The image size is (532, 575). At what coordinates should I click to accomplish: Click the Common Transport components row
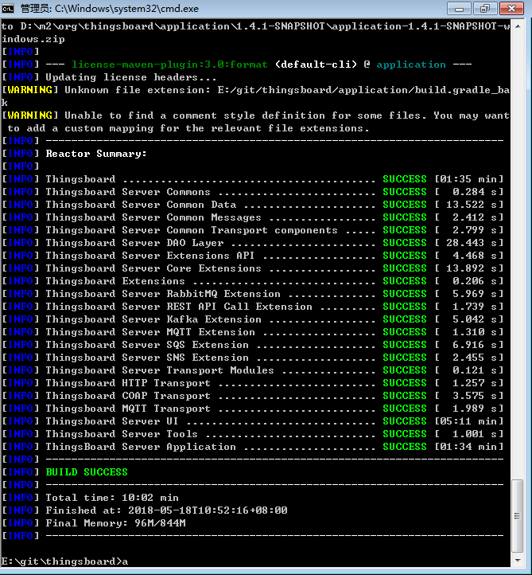tap(253, 230)
